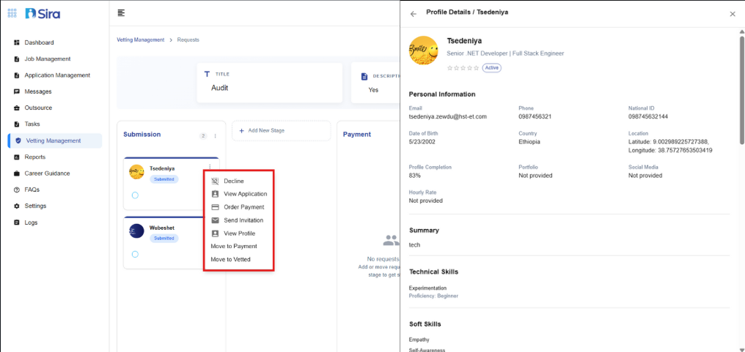Click the Career Guidance briefcase icon

coord(17,173)
